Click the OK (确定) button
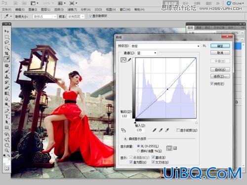247x185 pixels. [220, 46]
